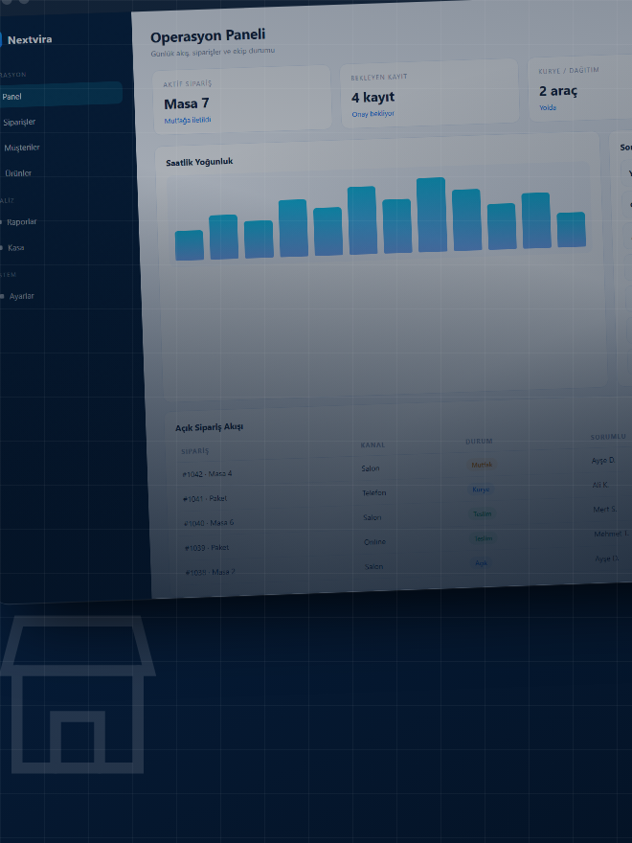The width and height of the screenshot is (632, 843).
Task: Select Ürünler in the sidebar
Action: (x=18, y=173)
